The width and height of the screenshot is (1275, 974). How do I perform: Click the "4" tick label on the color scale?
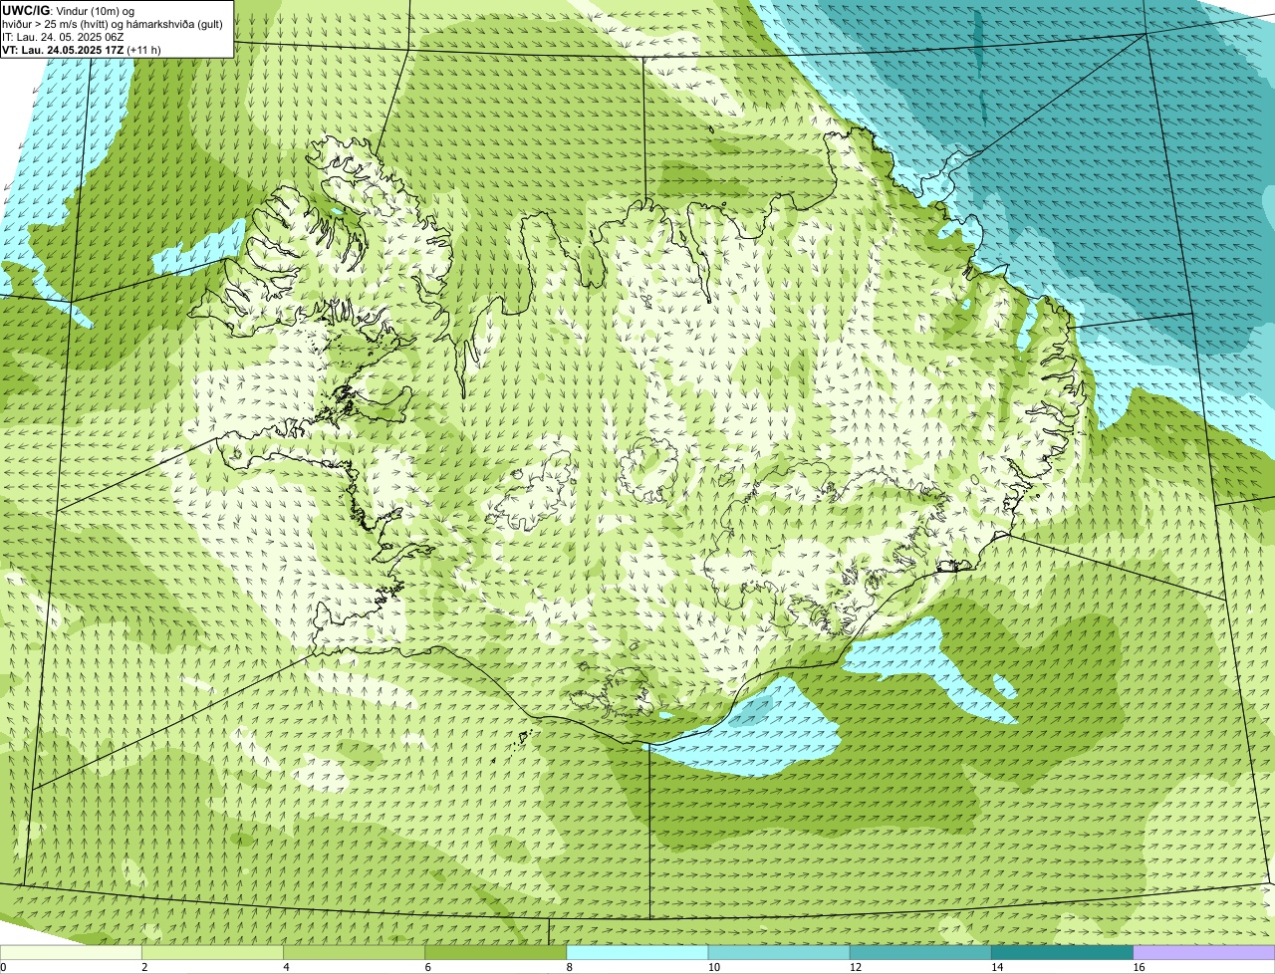click(x=286, y=967)
